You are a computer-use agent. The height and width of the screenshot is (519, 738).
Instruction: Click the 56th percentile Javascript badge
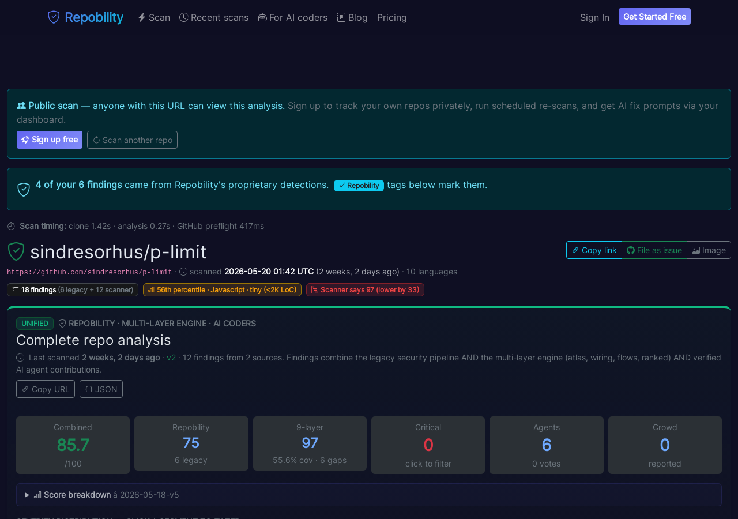click(x=222, y=289)
